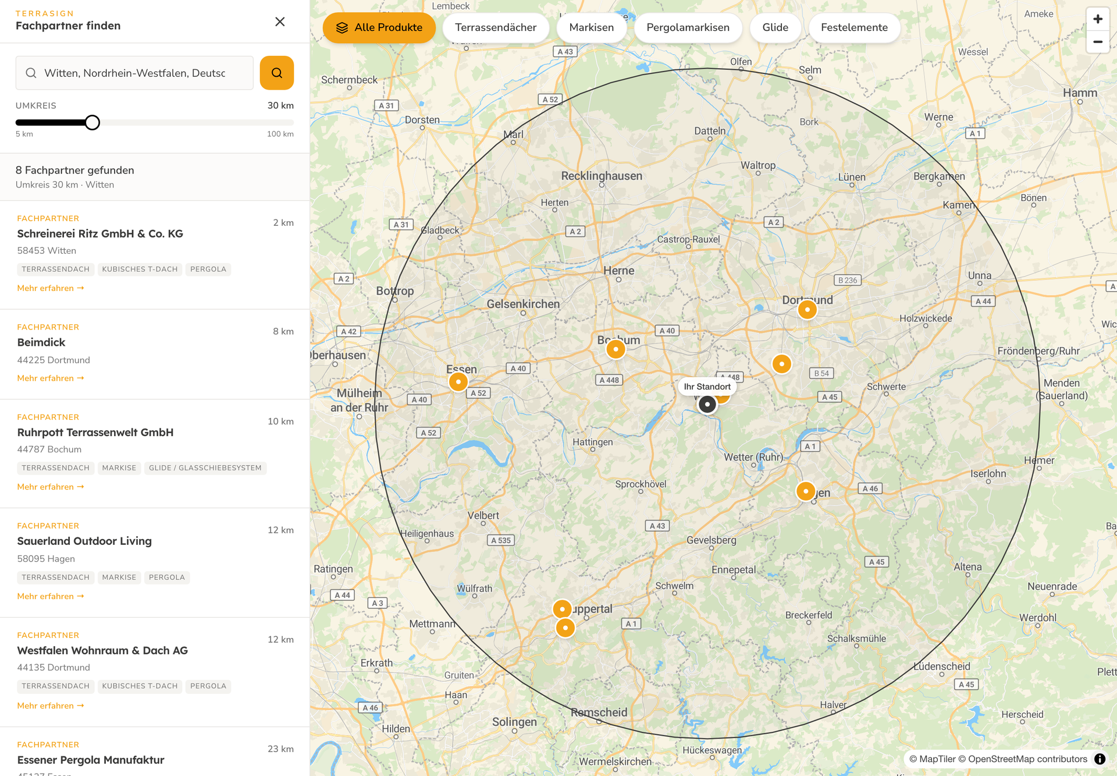1117x776 pixels.
Task: Click Pergola tag on Schreinerei Ritz
Action: [208, 270]
